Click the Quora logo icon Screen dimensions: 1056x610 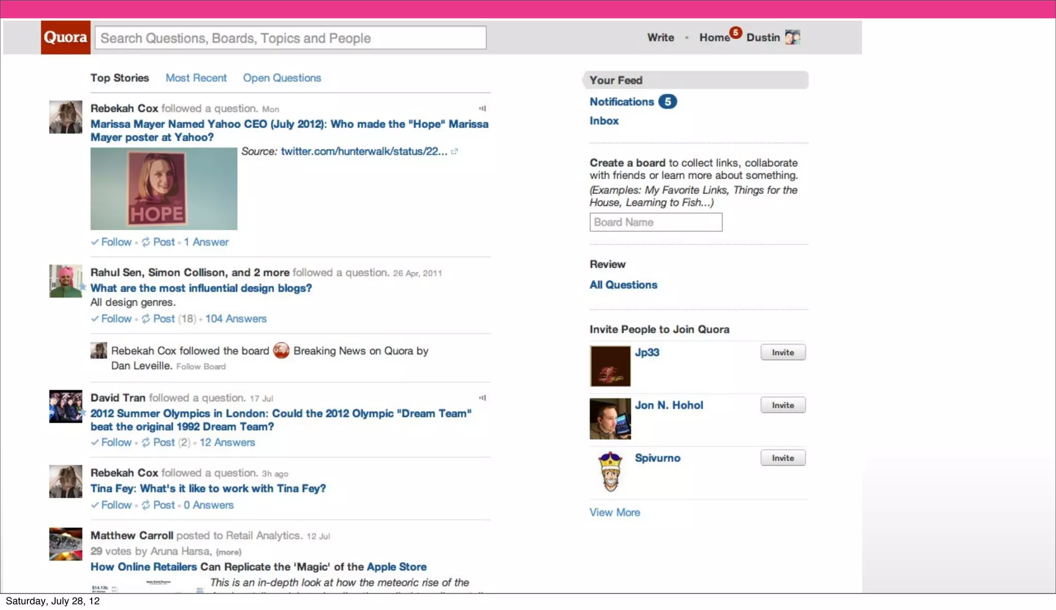point(65,37)
